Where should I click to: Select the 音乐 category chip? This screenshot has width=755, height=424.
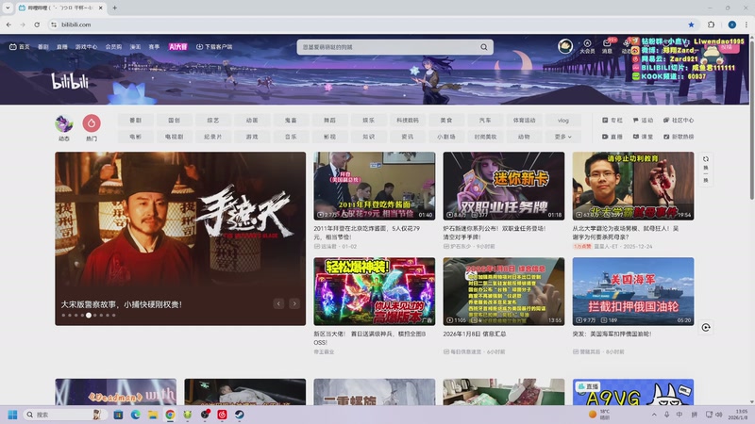coord(291,137)
